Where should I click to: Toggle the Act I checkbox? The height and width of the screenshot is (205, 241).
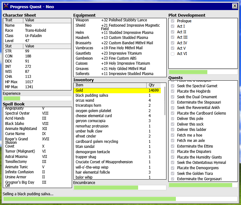coord(173,26)
